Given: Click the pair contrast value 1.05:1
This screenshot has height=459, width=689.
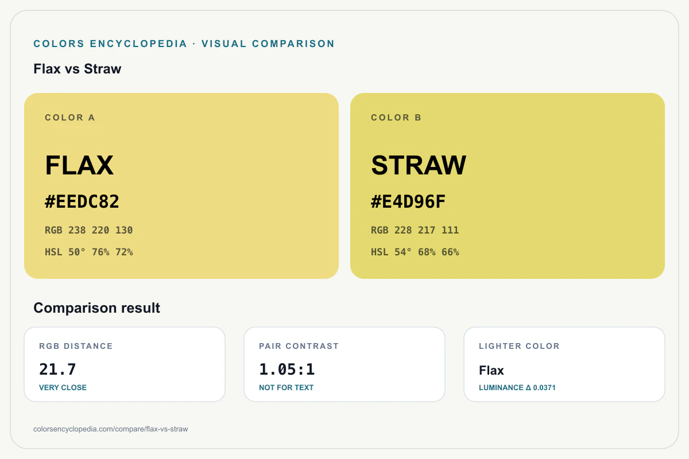Looking at the screenshot, I should pyautogui.click(x=287, y=369).
